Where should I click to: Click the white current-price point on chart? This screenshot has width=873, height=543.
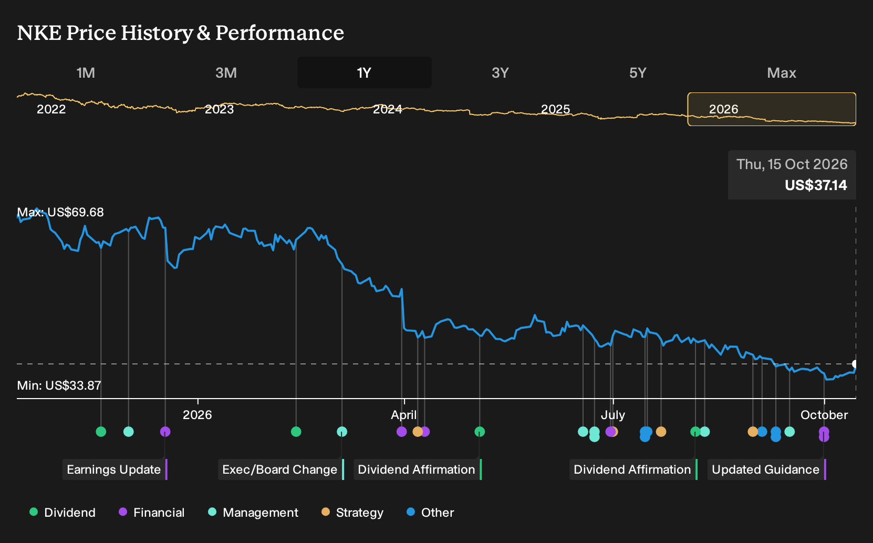tap(855, 364)
